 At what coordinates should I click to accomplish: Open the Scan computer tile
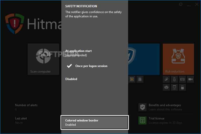click(x=43, y=59)
